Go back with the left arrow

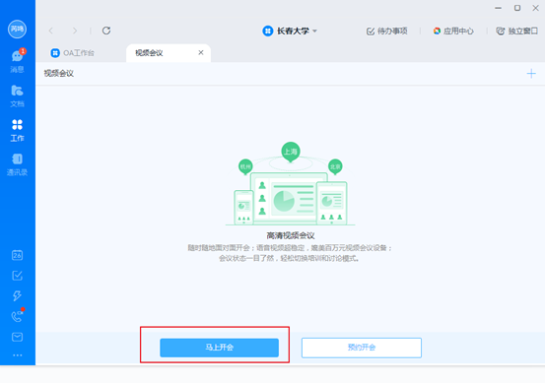(51, 31)
